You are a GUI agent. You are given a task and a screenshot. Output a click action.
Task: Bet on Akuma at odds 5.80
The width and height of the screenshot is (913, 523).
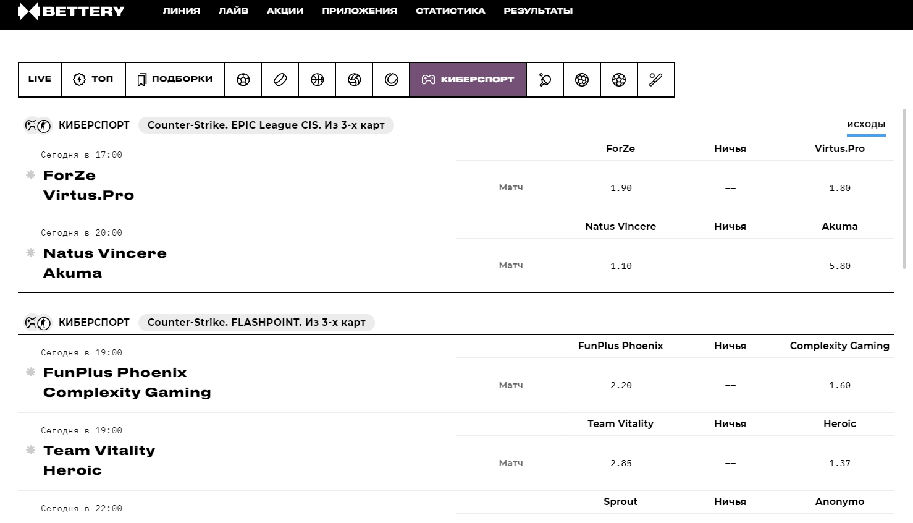[x=839, y=266]
